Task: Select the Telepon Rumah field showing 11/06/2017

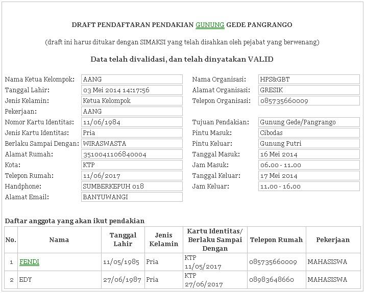Action: click(x=132, y=175)
